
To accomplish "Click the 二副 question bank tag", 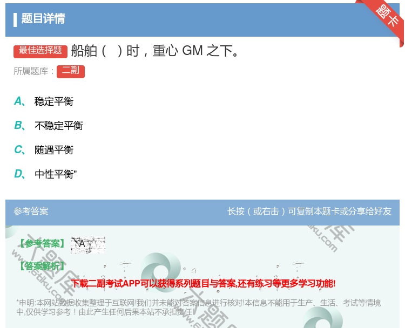I will click(x=71, y=71).
